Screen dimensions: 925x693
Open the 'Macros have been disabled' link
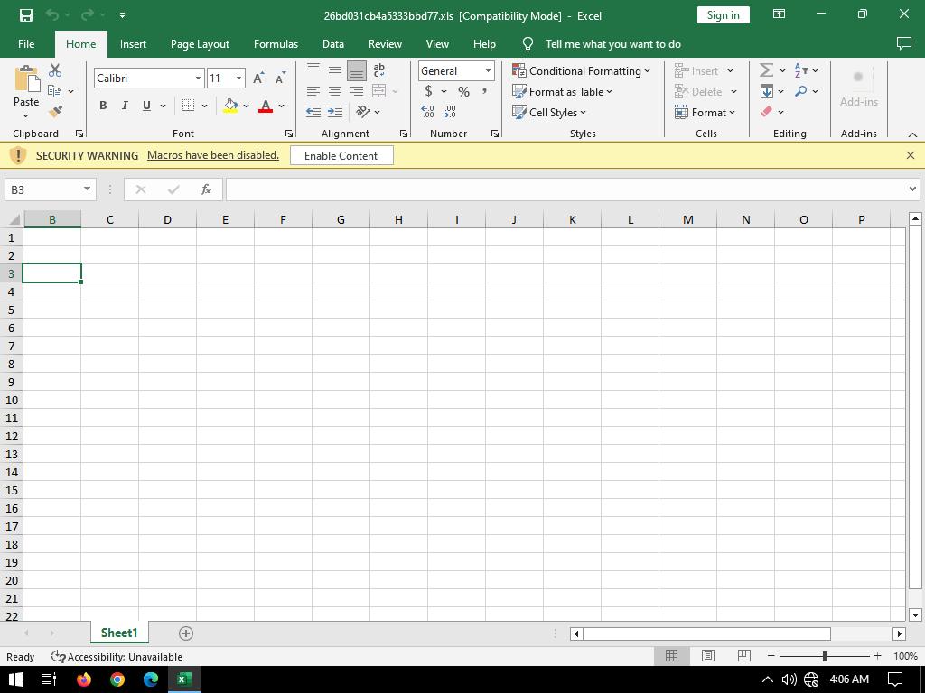click(213, 155)
